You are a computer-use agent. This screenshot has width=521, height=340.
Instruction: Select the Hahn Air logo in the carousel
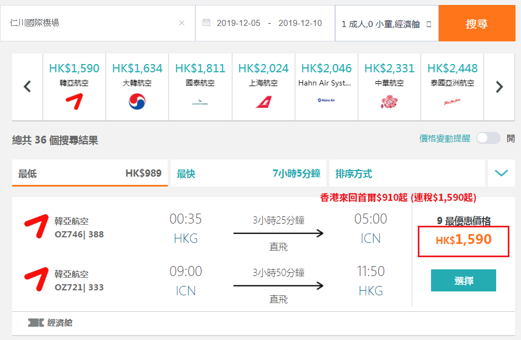click(x=326, y=100)
